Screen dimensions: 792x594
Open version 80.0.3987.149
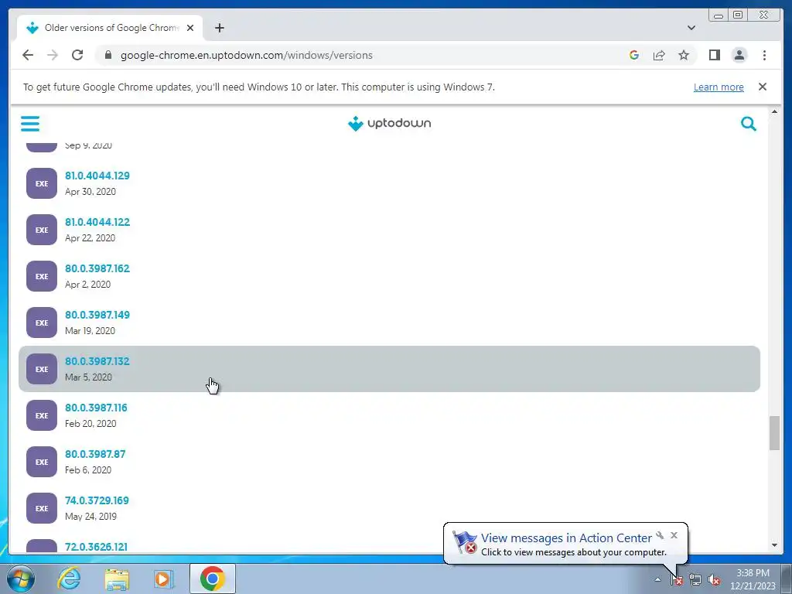coord(97,316)
